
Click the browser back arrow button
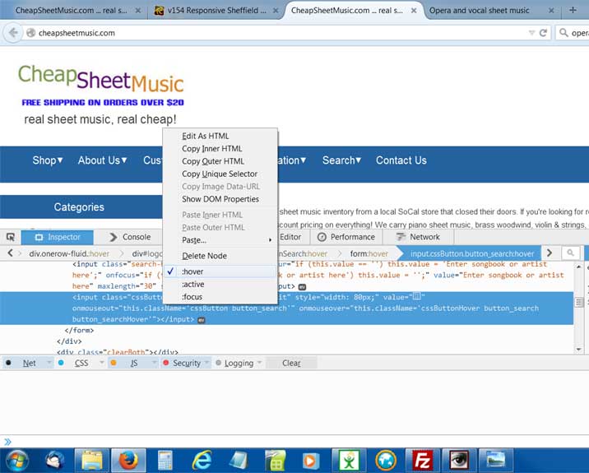[13, 33]
